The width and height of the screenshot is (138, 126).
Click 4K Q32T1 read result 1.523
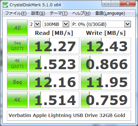(x=54, y=64)
